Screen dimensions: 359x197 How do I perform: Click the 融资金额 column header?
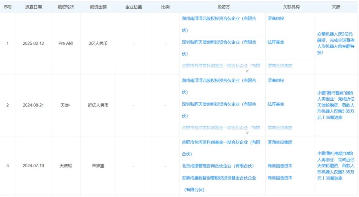(98, 7)
